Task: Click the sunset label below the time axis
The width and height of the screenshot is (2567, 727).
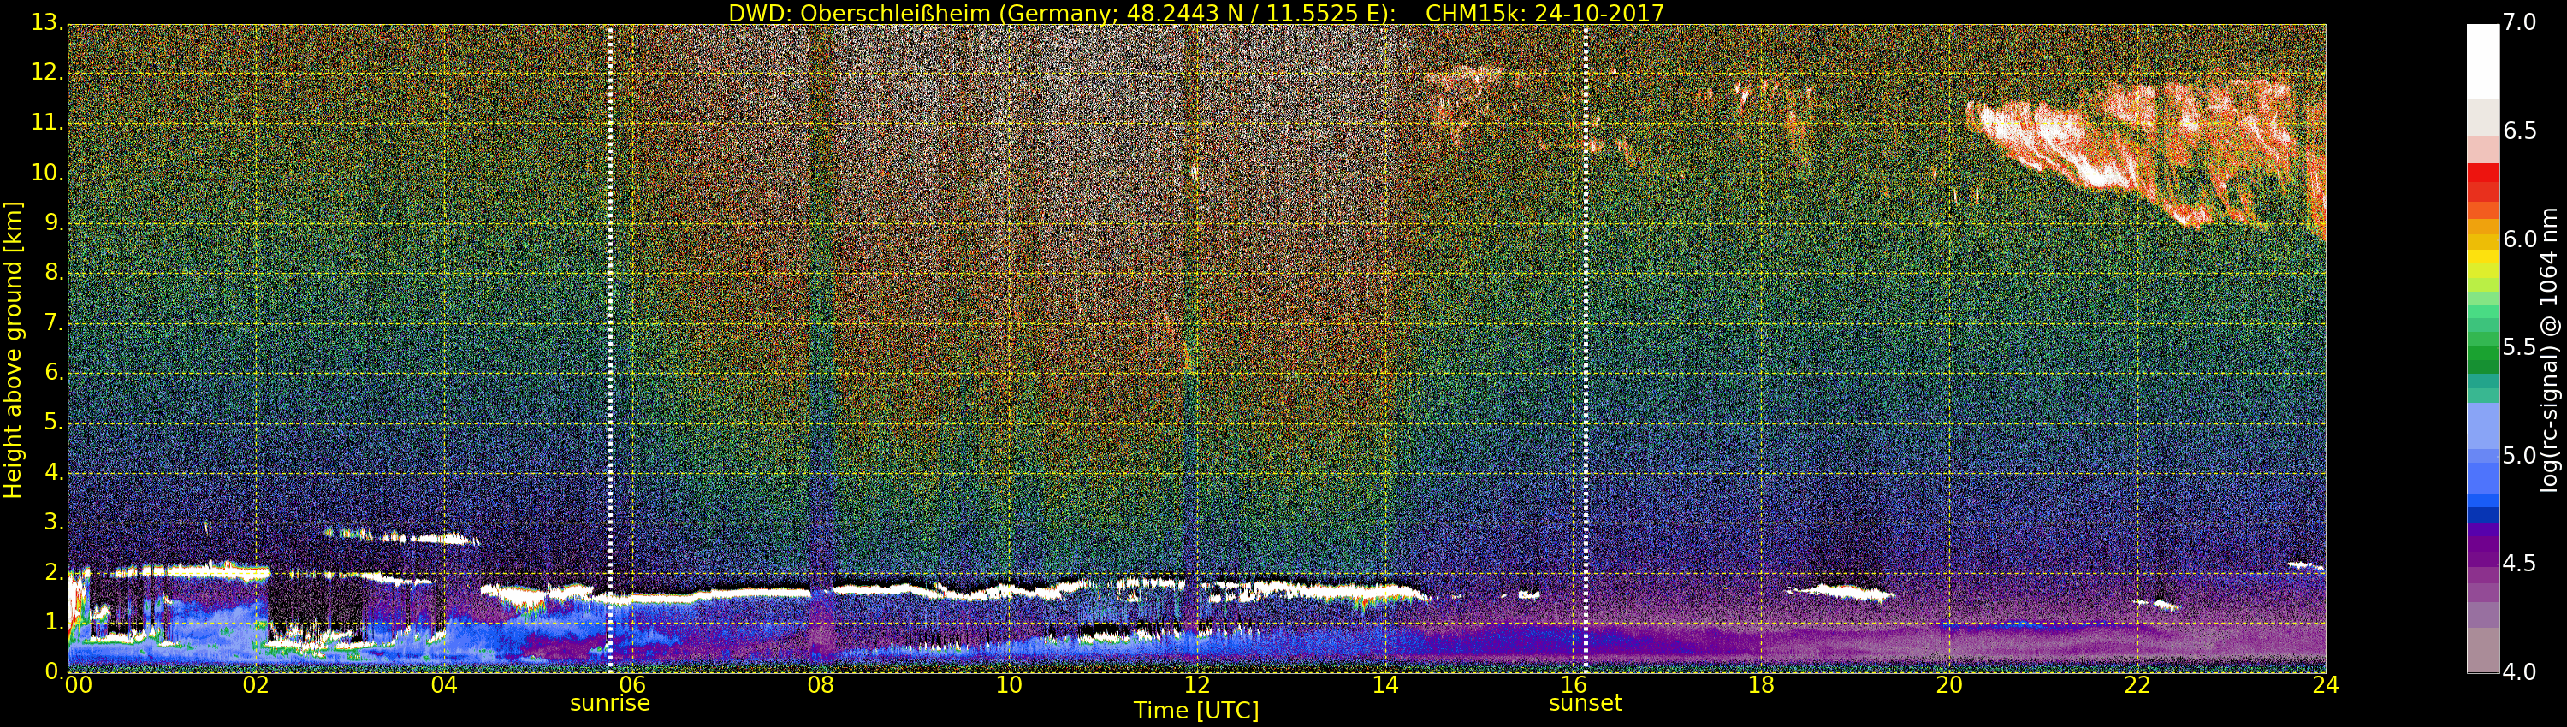Action: (1585, 703)
